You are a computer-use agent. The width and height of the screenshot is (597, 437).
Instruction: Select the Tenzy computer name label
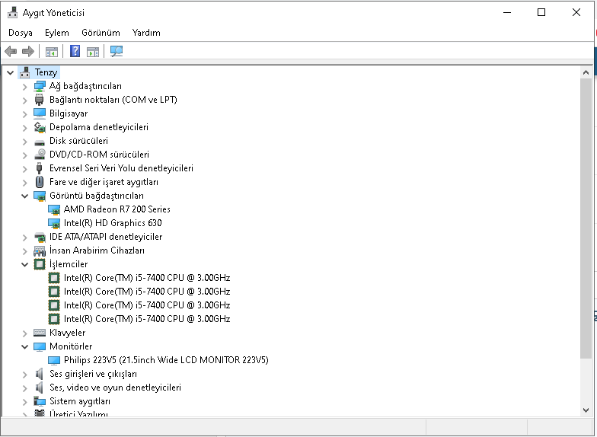[46, 72]
